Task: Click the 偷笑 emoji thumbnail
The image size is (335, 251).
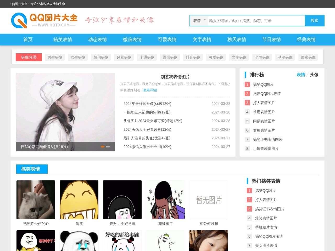Action: [x=79, y=199]
